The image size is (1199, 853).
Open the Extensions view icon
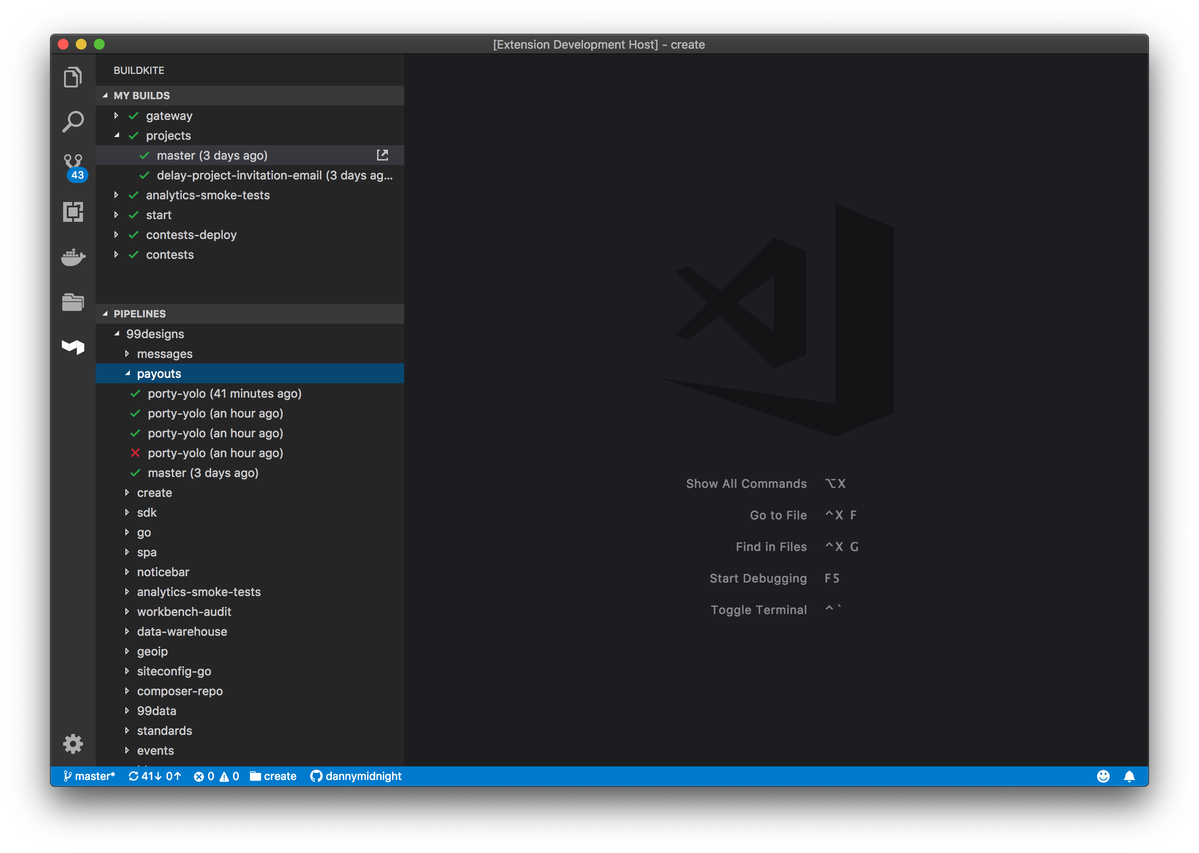click(x=73, y=212)
